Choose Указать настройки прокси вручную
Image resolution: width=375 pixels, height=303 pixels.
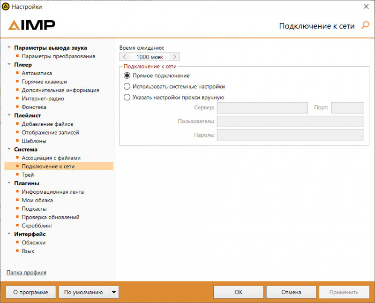click(x=127, y=98)
